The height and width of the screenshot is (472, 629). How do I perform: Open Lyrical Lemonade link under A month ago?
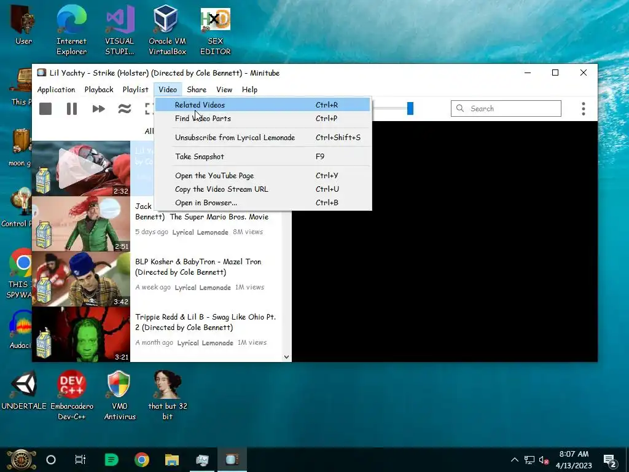tap(205, 343)
